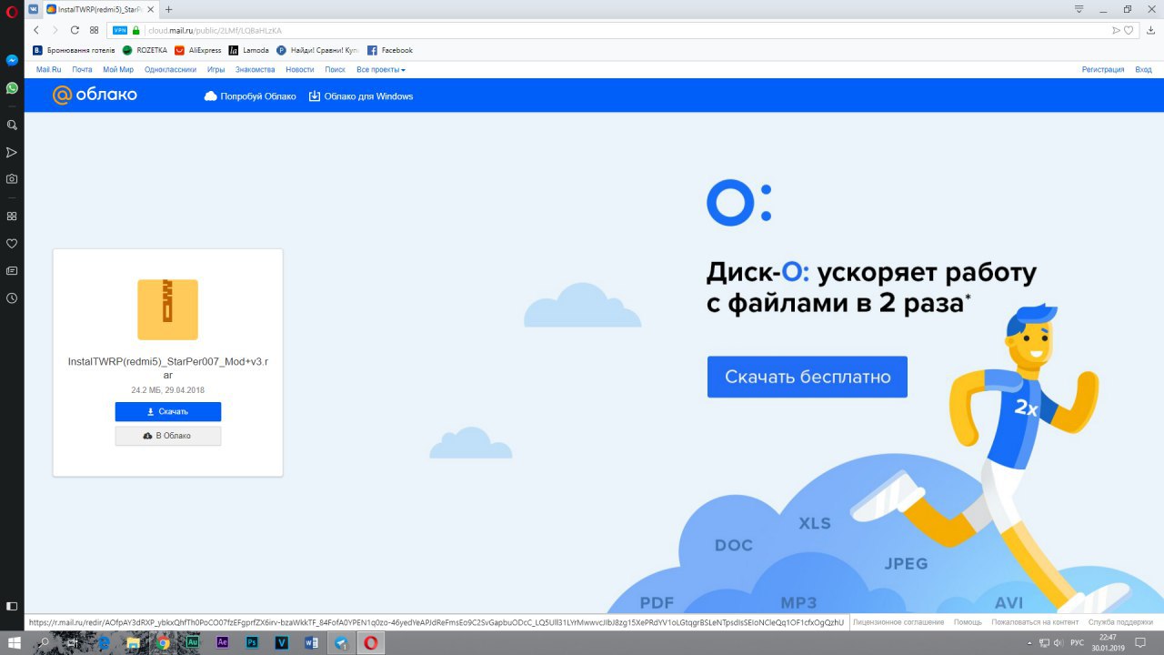Screen dimensions: 1164x655
Task: Go back using the browser back arrow
Action: [x=36, y=30]
